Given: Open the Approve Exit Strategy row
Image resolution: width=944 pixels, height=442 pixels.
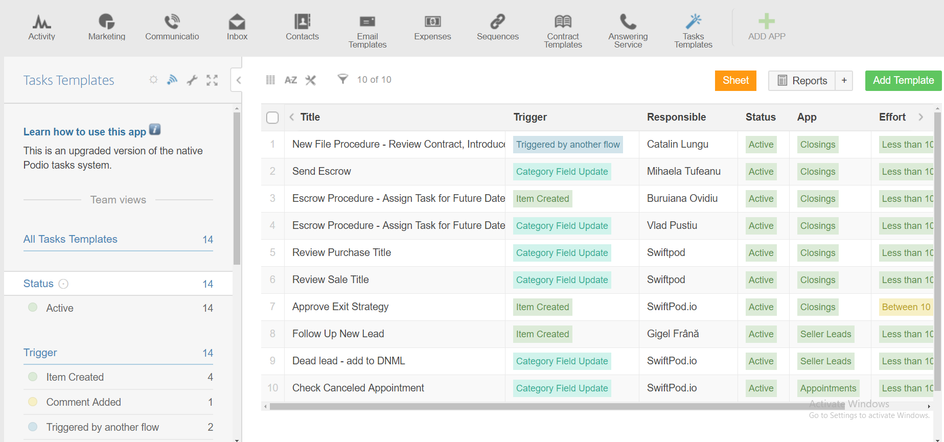Looking at the screenshot, I should (x=340, y=307).
